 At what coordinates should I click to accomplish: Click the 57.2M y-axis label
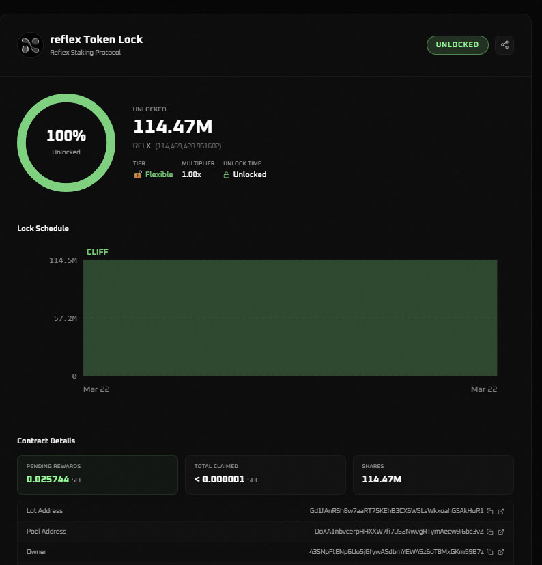[65, 318]
